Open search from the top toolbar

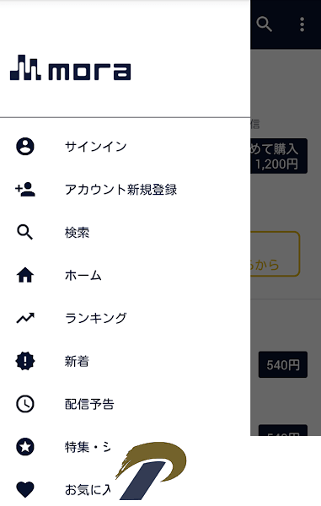(x=265, y=24)
